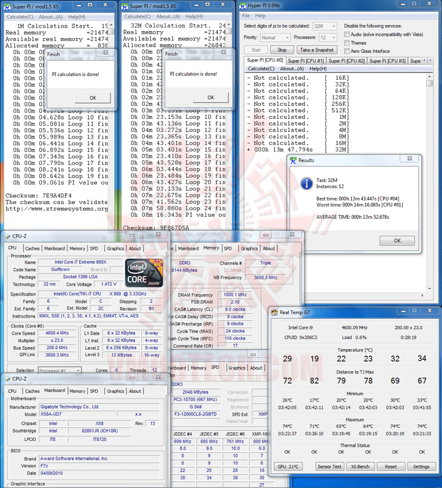Image resolution: width=442 pixels, height=488 pixels.
Task: Open About tab in CPU-Z Memory window
Action: pyautogui.click(x=269, y=248)
